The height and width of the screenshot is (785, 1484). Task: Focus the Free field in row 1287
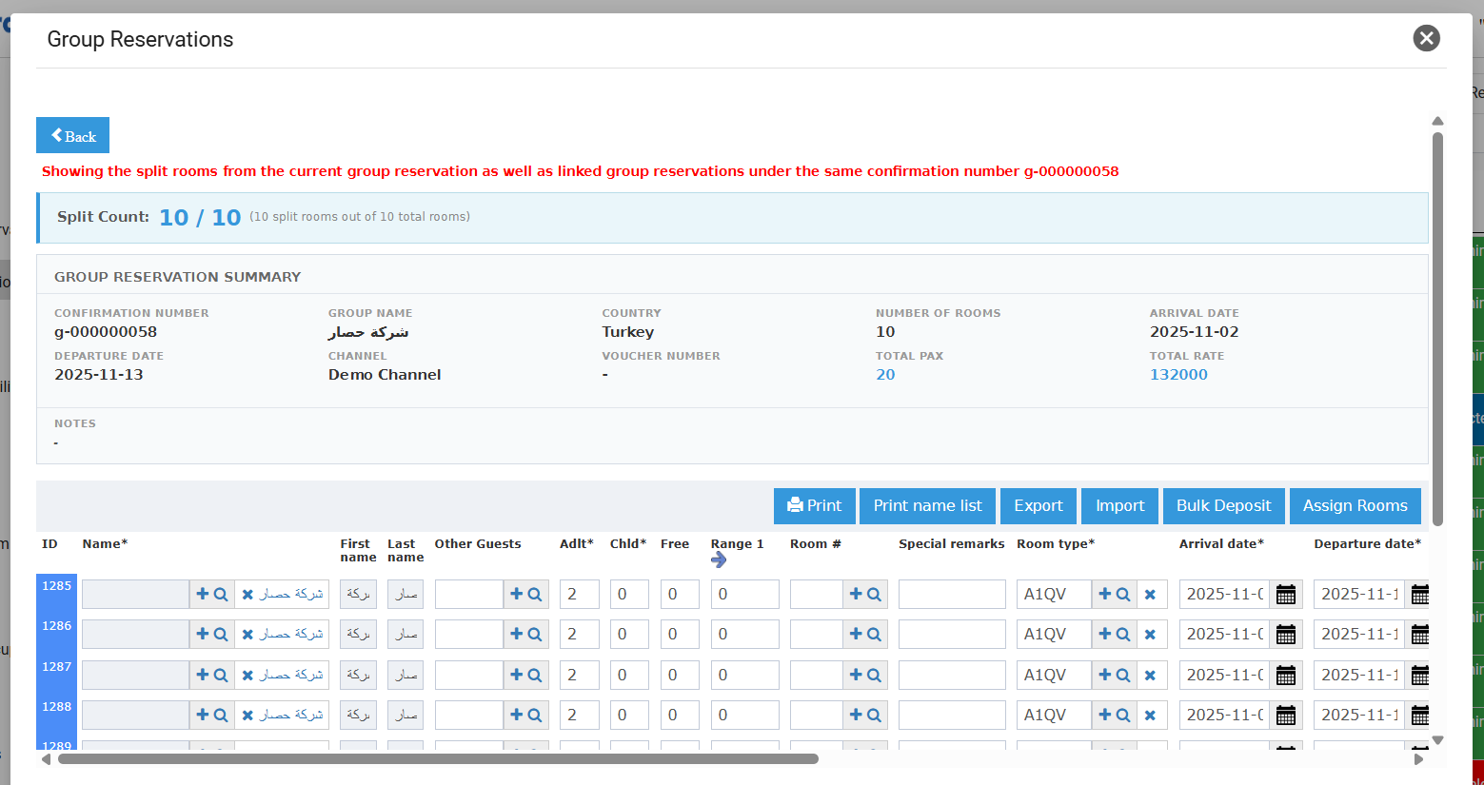pyautogui.click(x=680, y=676)
